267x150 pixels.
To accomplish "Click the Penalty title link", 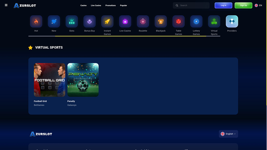I will point(71,101).
